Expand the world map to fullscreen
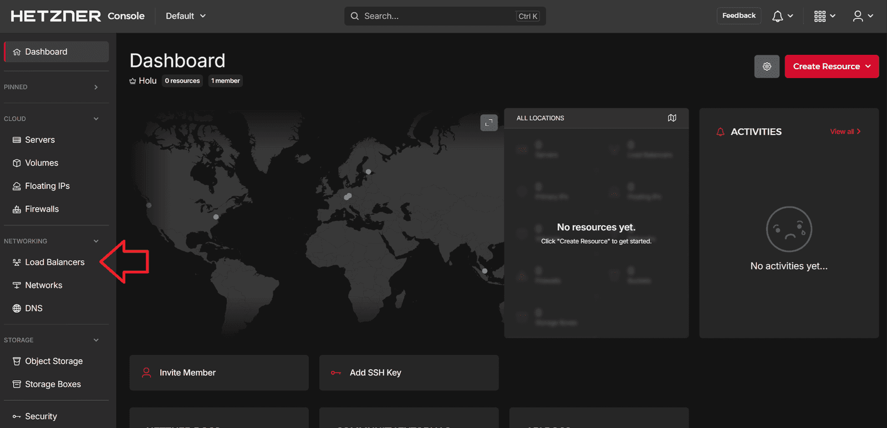 488,122
